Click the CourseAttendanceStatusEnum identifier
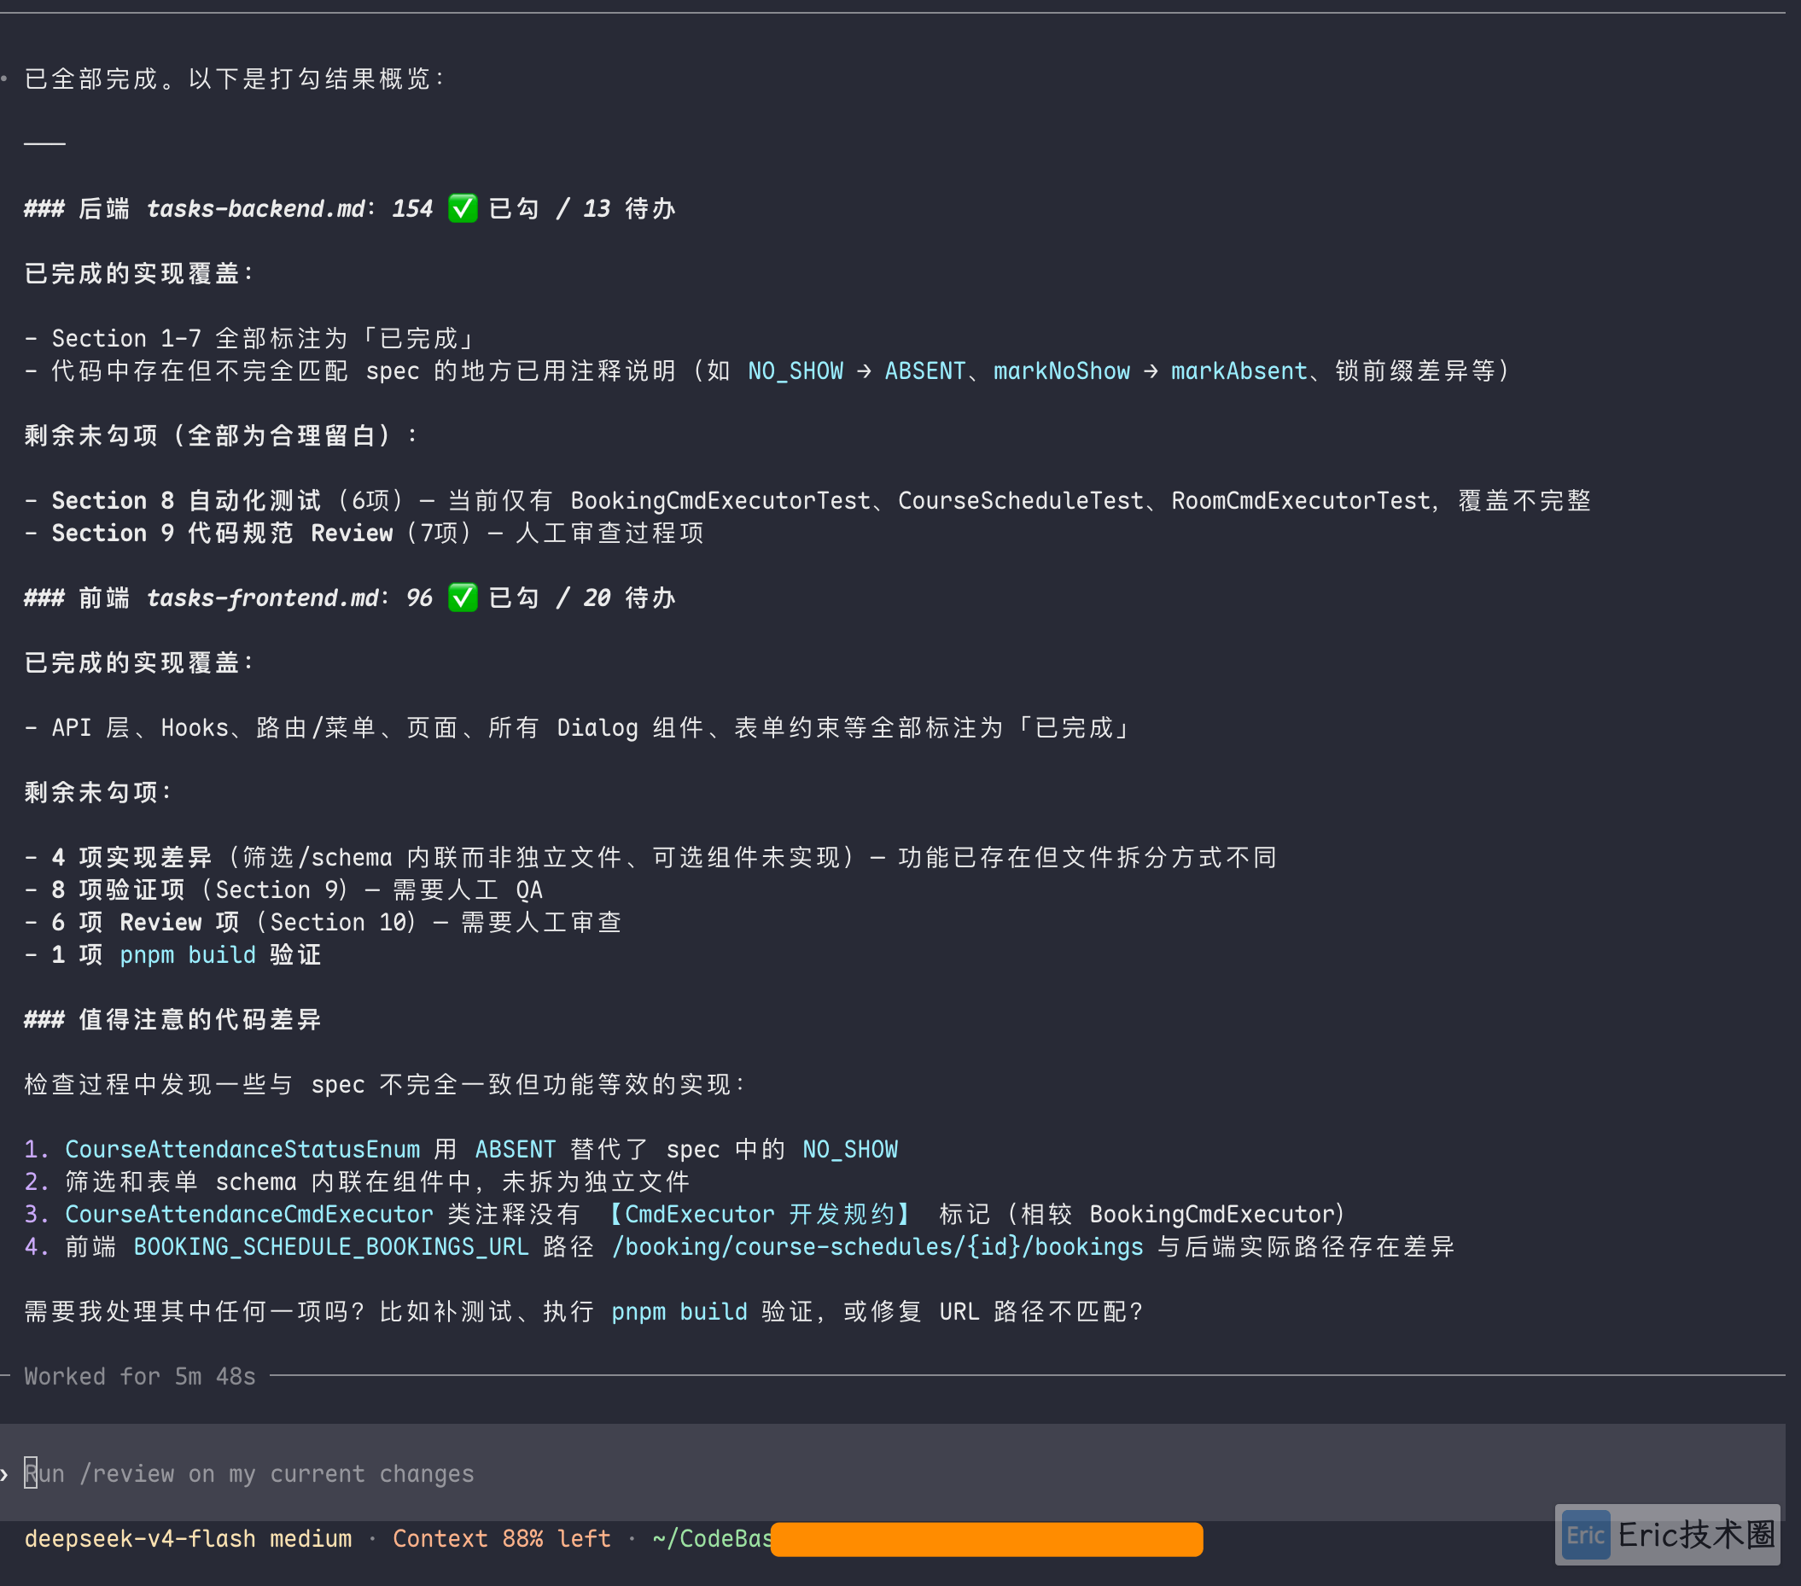Viewport: 1801px width, 1586px height. tap(242, 1150)
